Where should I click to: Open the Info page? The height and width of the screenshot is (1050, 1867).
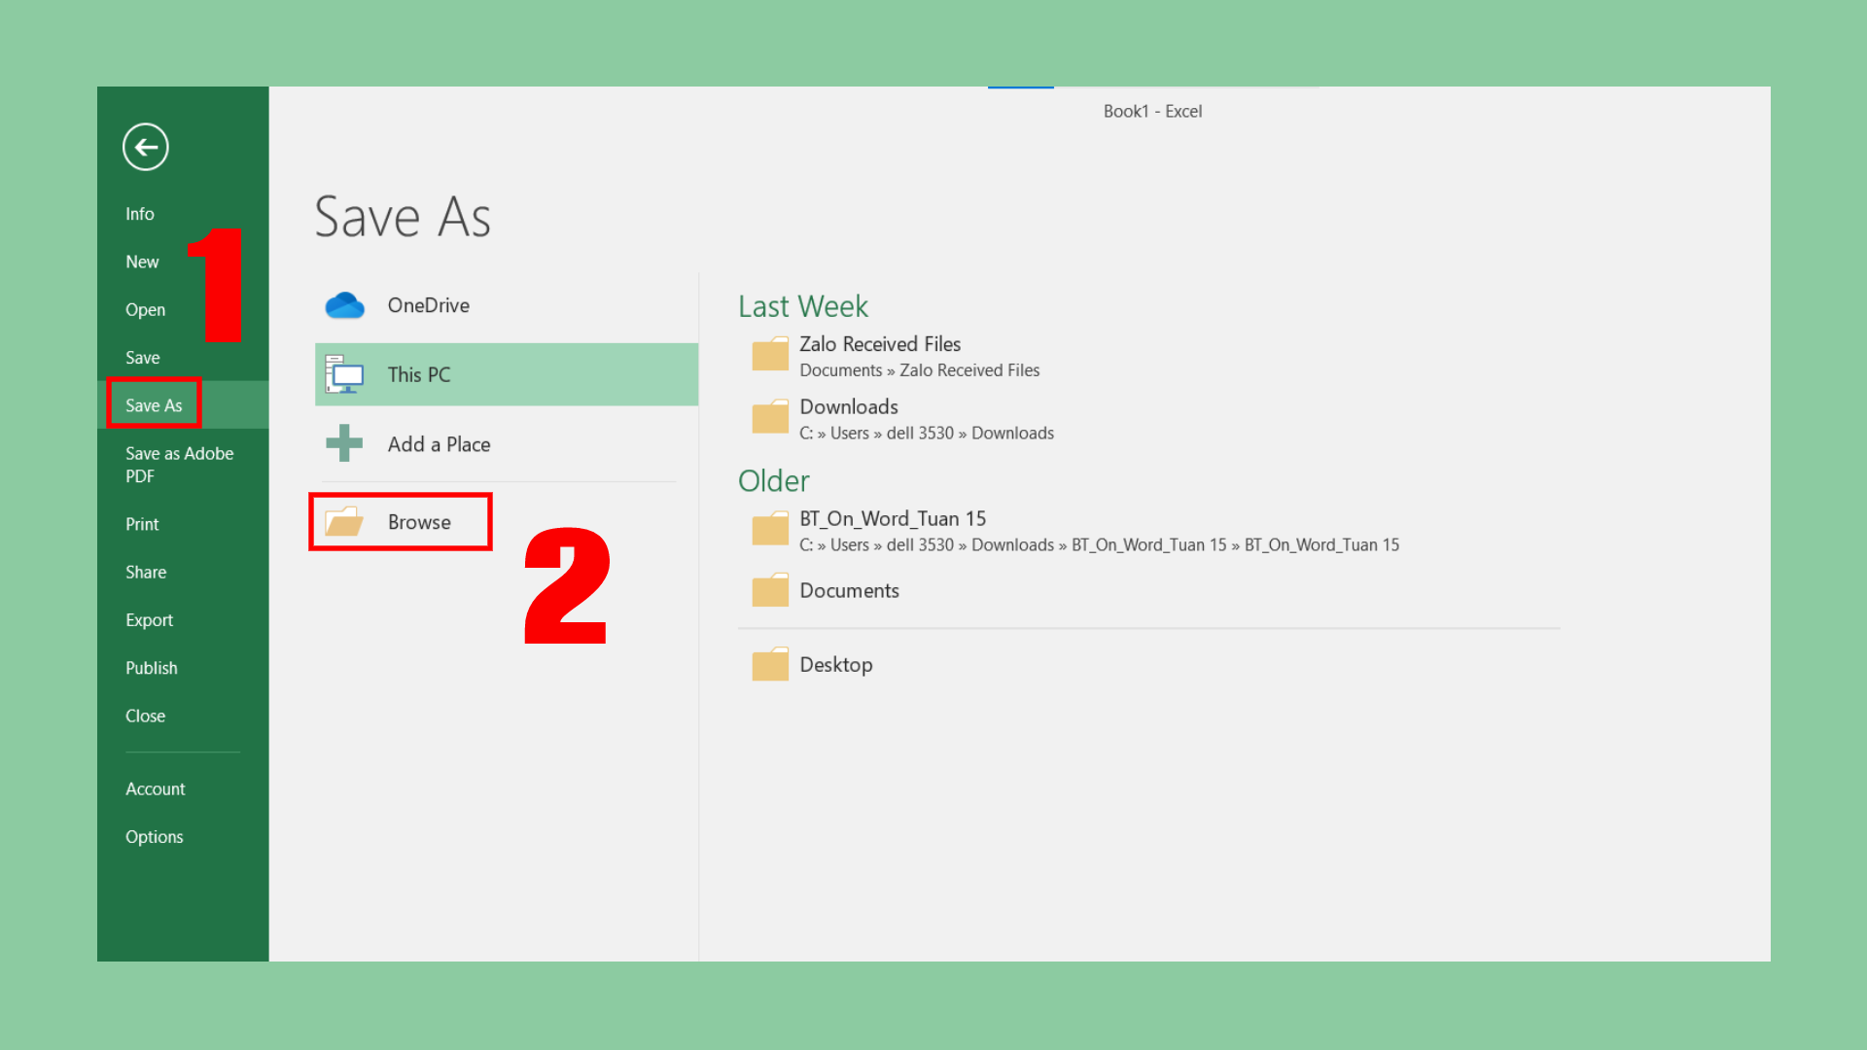[x=140, y=214]
